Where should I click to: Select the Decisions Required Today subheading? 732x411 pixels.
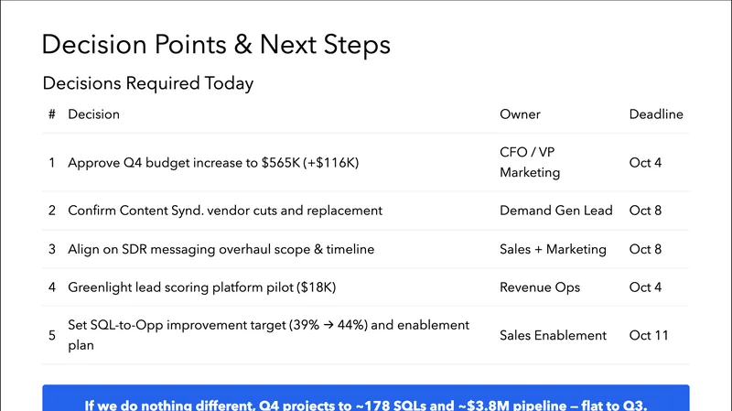[x=148, y=84]
